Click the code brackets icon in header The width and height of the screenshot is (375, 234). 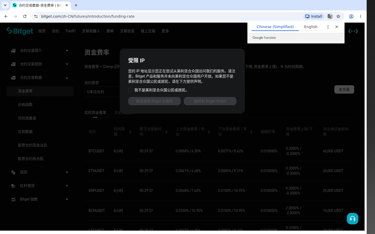pos(353,31)
